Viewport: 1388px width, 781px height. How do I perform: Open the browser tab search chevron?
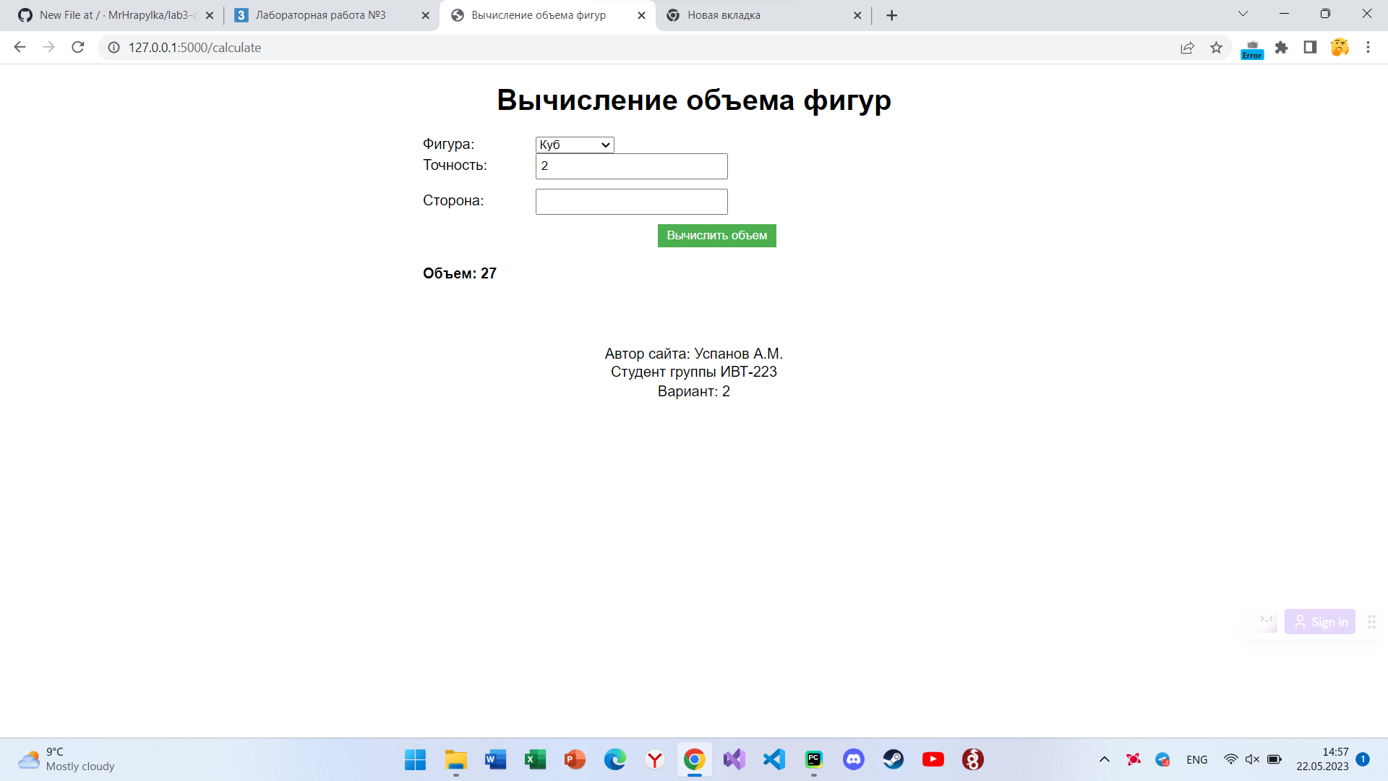[1243, 13]
